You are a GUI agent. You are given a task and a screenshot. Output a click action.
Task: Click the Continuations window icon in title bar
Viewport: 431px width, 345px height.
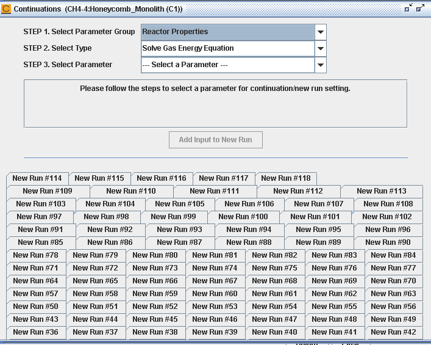tap(5, 9)
